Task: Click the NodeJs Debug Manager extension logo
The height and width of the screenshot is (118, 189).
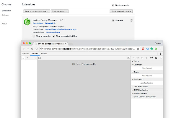Action: [x=27, y=22]
